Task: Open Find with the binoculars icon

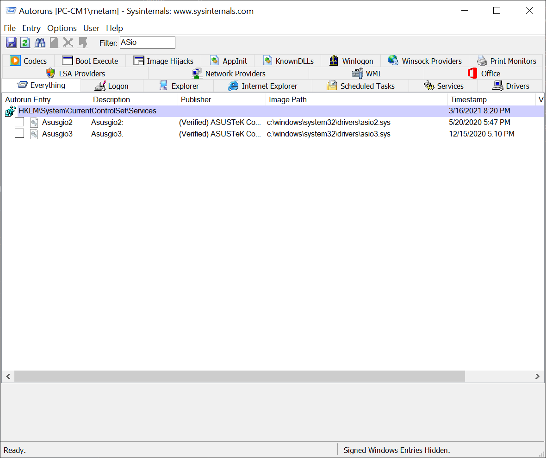Action: tap(40, 43)
